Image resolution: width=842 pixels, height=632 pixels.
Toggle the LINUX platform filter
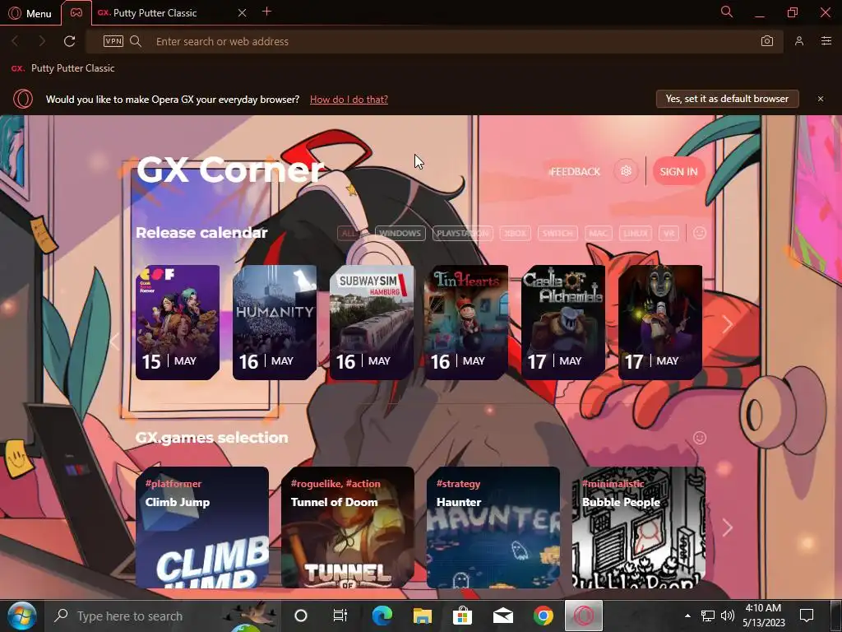coord(636,233)
